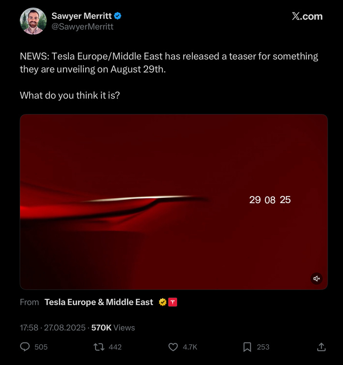Screen dimensions: 343x365
Task: Click the Tesla logo avatar in the From line
Action: point(172,302)
